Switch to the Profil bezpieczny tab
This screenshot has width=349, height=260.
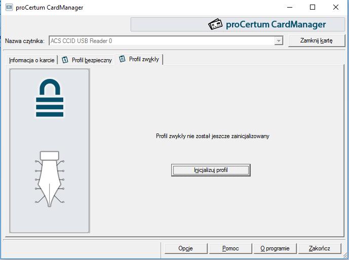(87, 60)
